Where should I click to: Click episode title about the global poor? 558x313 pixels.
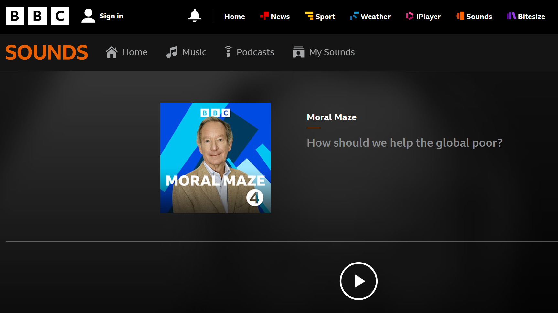coord(405,143)
